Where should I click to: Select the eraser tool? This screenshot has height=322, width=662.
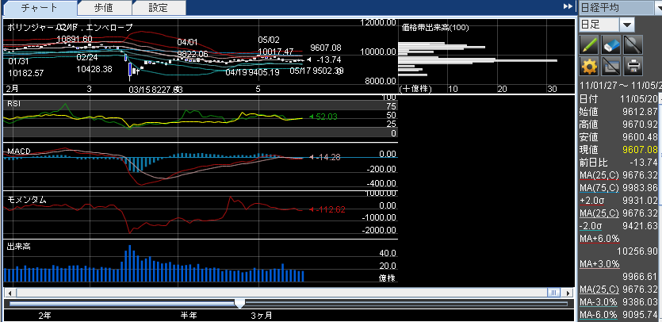(x=610, y=44)
